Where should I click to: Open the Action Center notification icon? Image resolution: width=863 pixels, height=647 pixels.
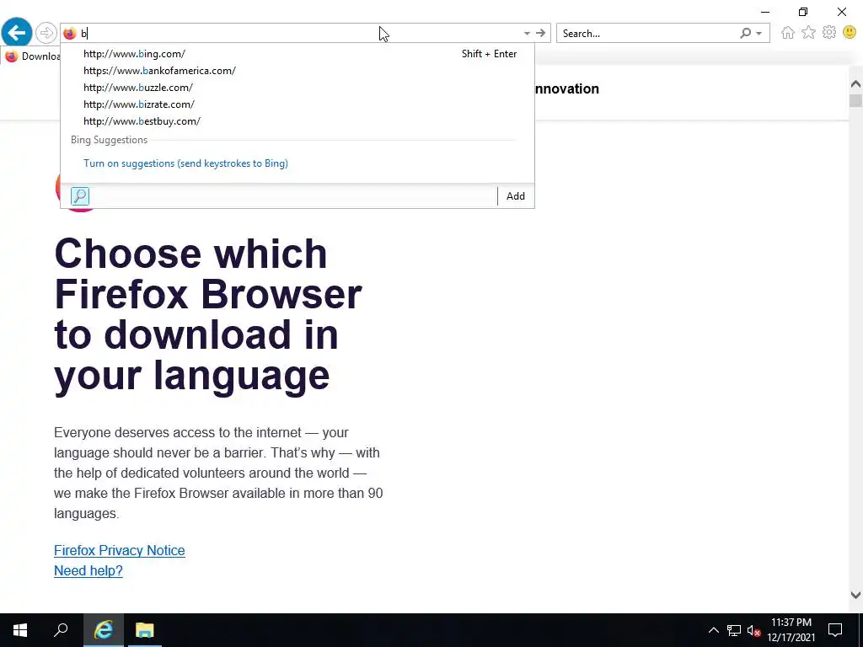pos(835,630)
